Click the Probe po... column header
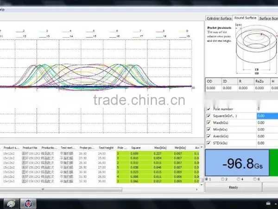The image size is (278, 209). coord(87,148)
